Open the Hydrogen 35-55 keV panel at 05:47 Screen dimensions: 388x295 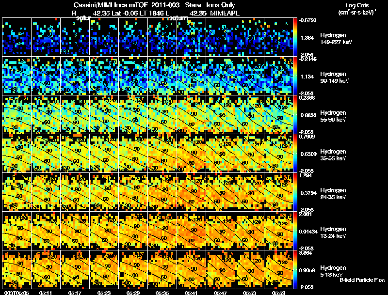coord(221,153)
